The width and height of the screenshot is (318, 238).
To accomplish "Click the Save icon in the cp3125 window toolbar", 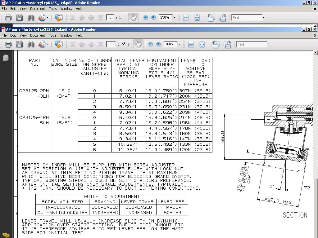I will pyautogui.click(x=19, y=44).
